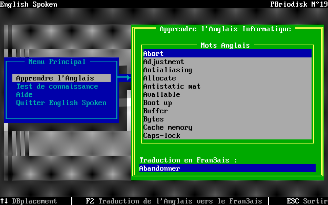Click ESC Sortir in status bar

[x=307, y=201]
